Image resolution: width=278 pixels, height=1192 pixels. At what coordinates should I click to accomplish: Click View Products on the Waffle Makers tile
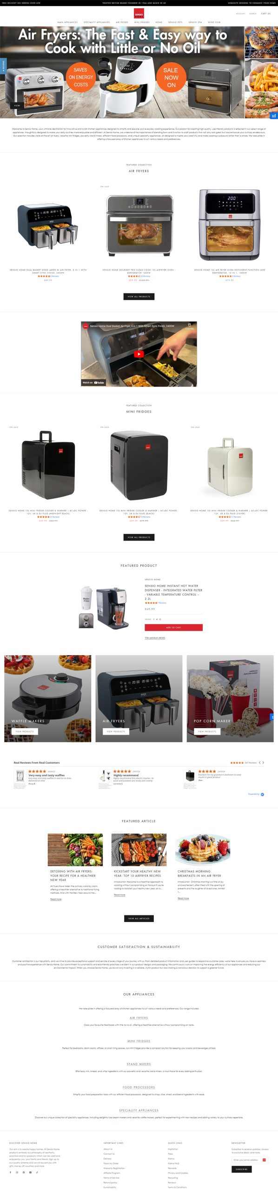[x=25, y=731]
